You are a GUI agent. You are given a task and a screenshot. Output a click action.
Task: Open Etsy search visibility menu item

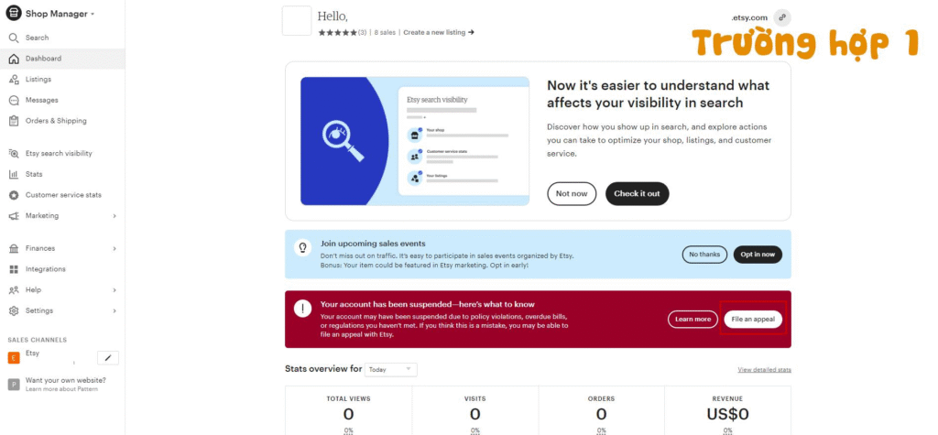coord(59,154)
